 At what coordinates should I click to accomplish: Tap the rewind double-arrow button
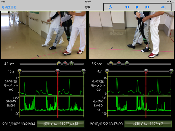tap(127, 7)
